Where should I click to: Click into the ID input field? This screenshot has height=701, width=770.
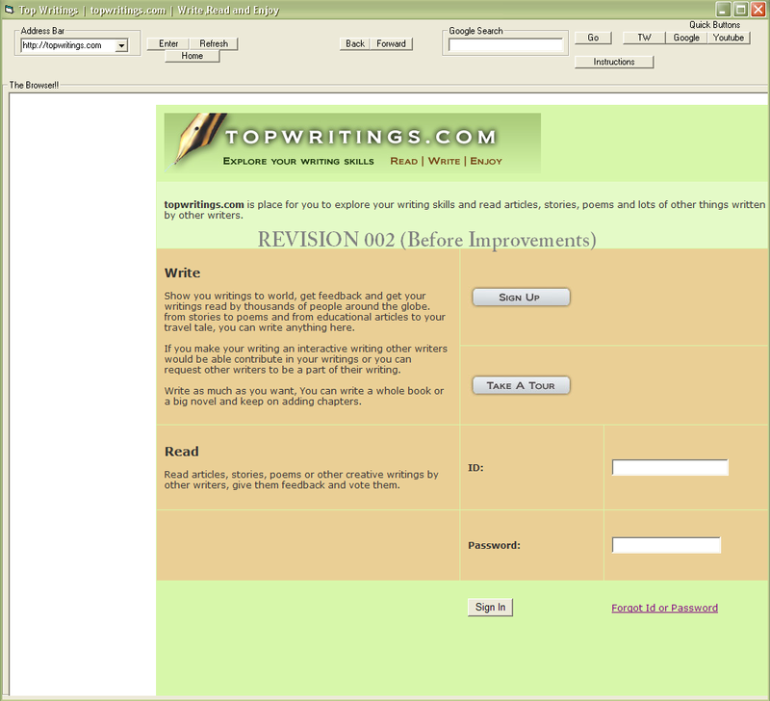point(670,468)
